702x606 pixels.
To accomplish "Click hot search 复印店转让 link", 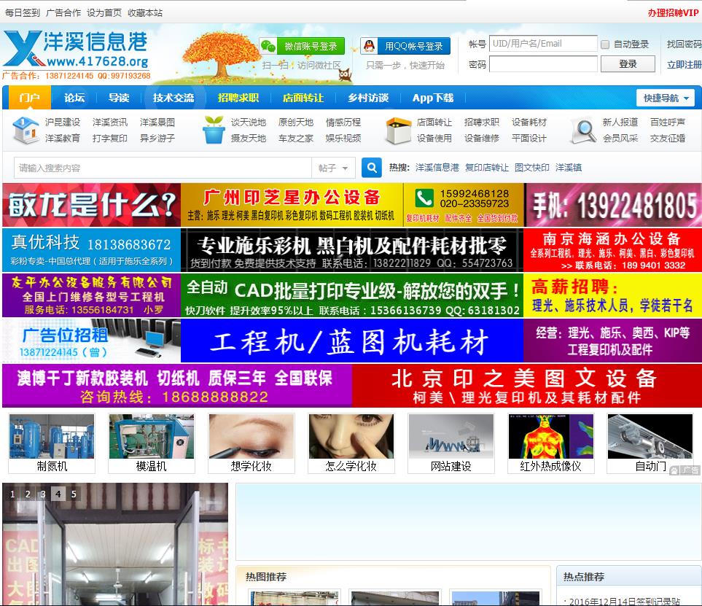I will tap(487, 168).
